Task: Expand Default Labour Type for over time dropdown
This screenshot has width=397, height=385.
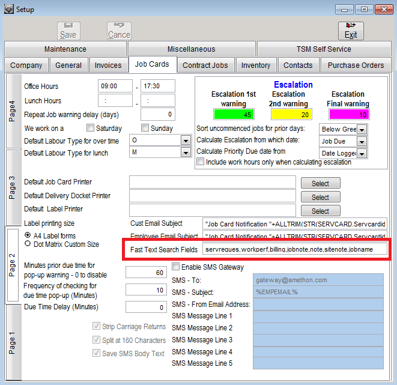Action: pyautogui.click(x=185, y=141)
